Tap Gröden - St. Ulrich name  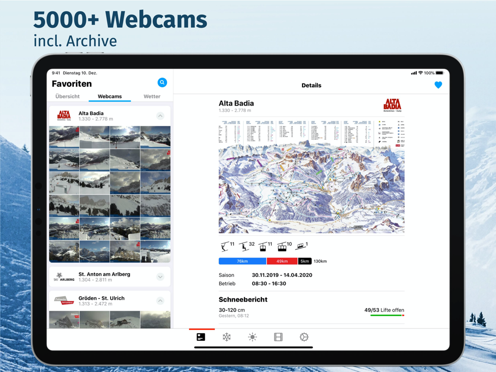click(x=102, y=298)
